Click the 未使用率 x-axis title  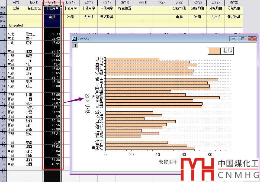click(x=168, y=162)
